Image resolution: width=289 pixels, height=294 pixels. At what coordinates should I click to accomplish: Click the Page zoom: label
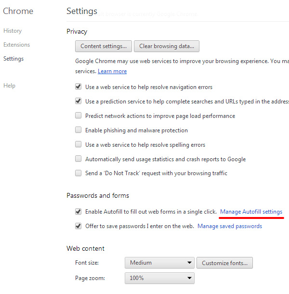click(90, 278)
